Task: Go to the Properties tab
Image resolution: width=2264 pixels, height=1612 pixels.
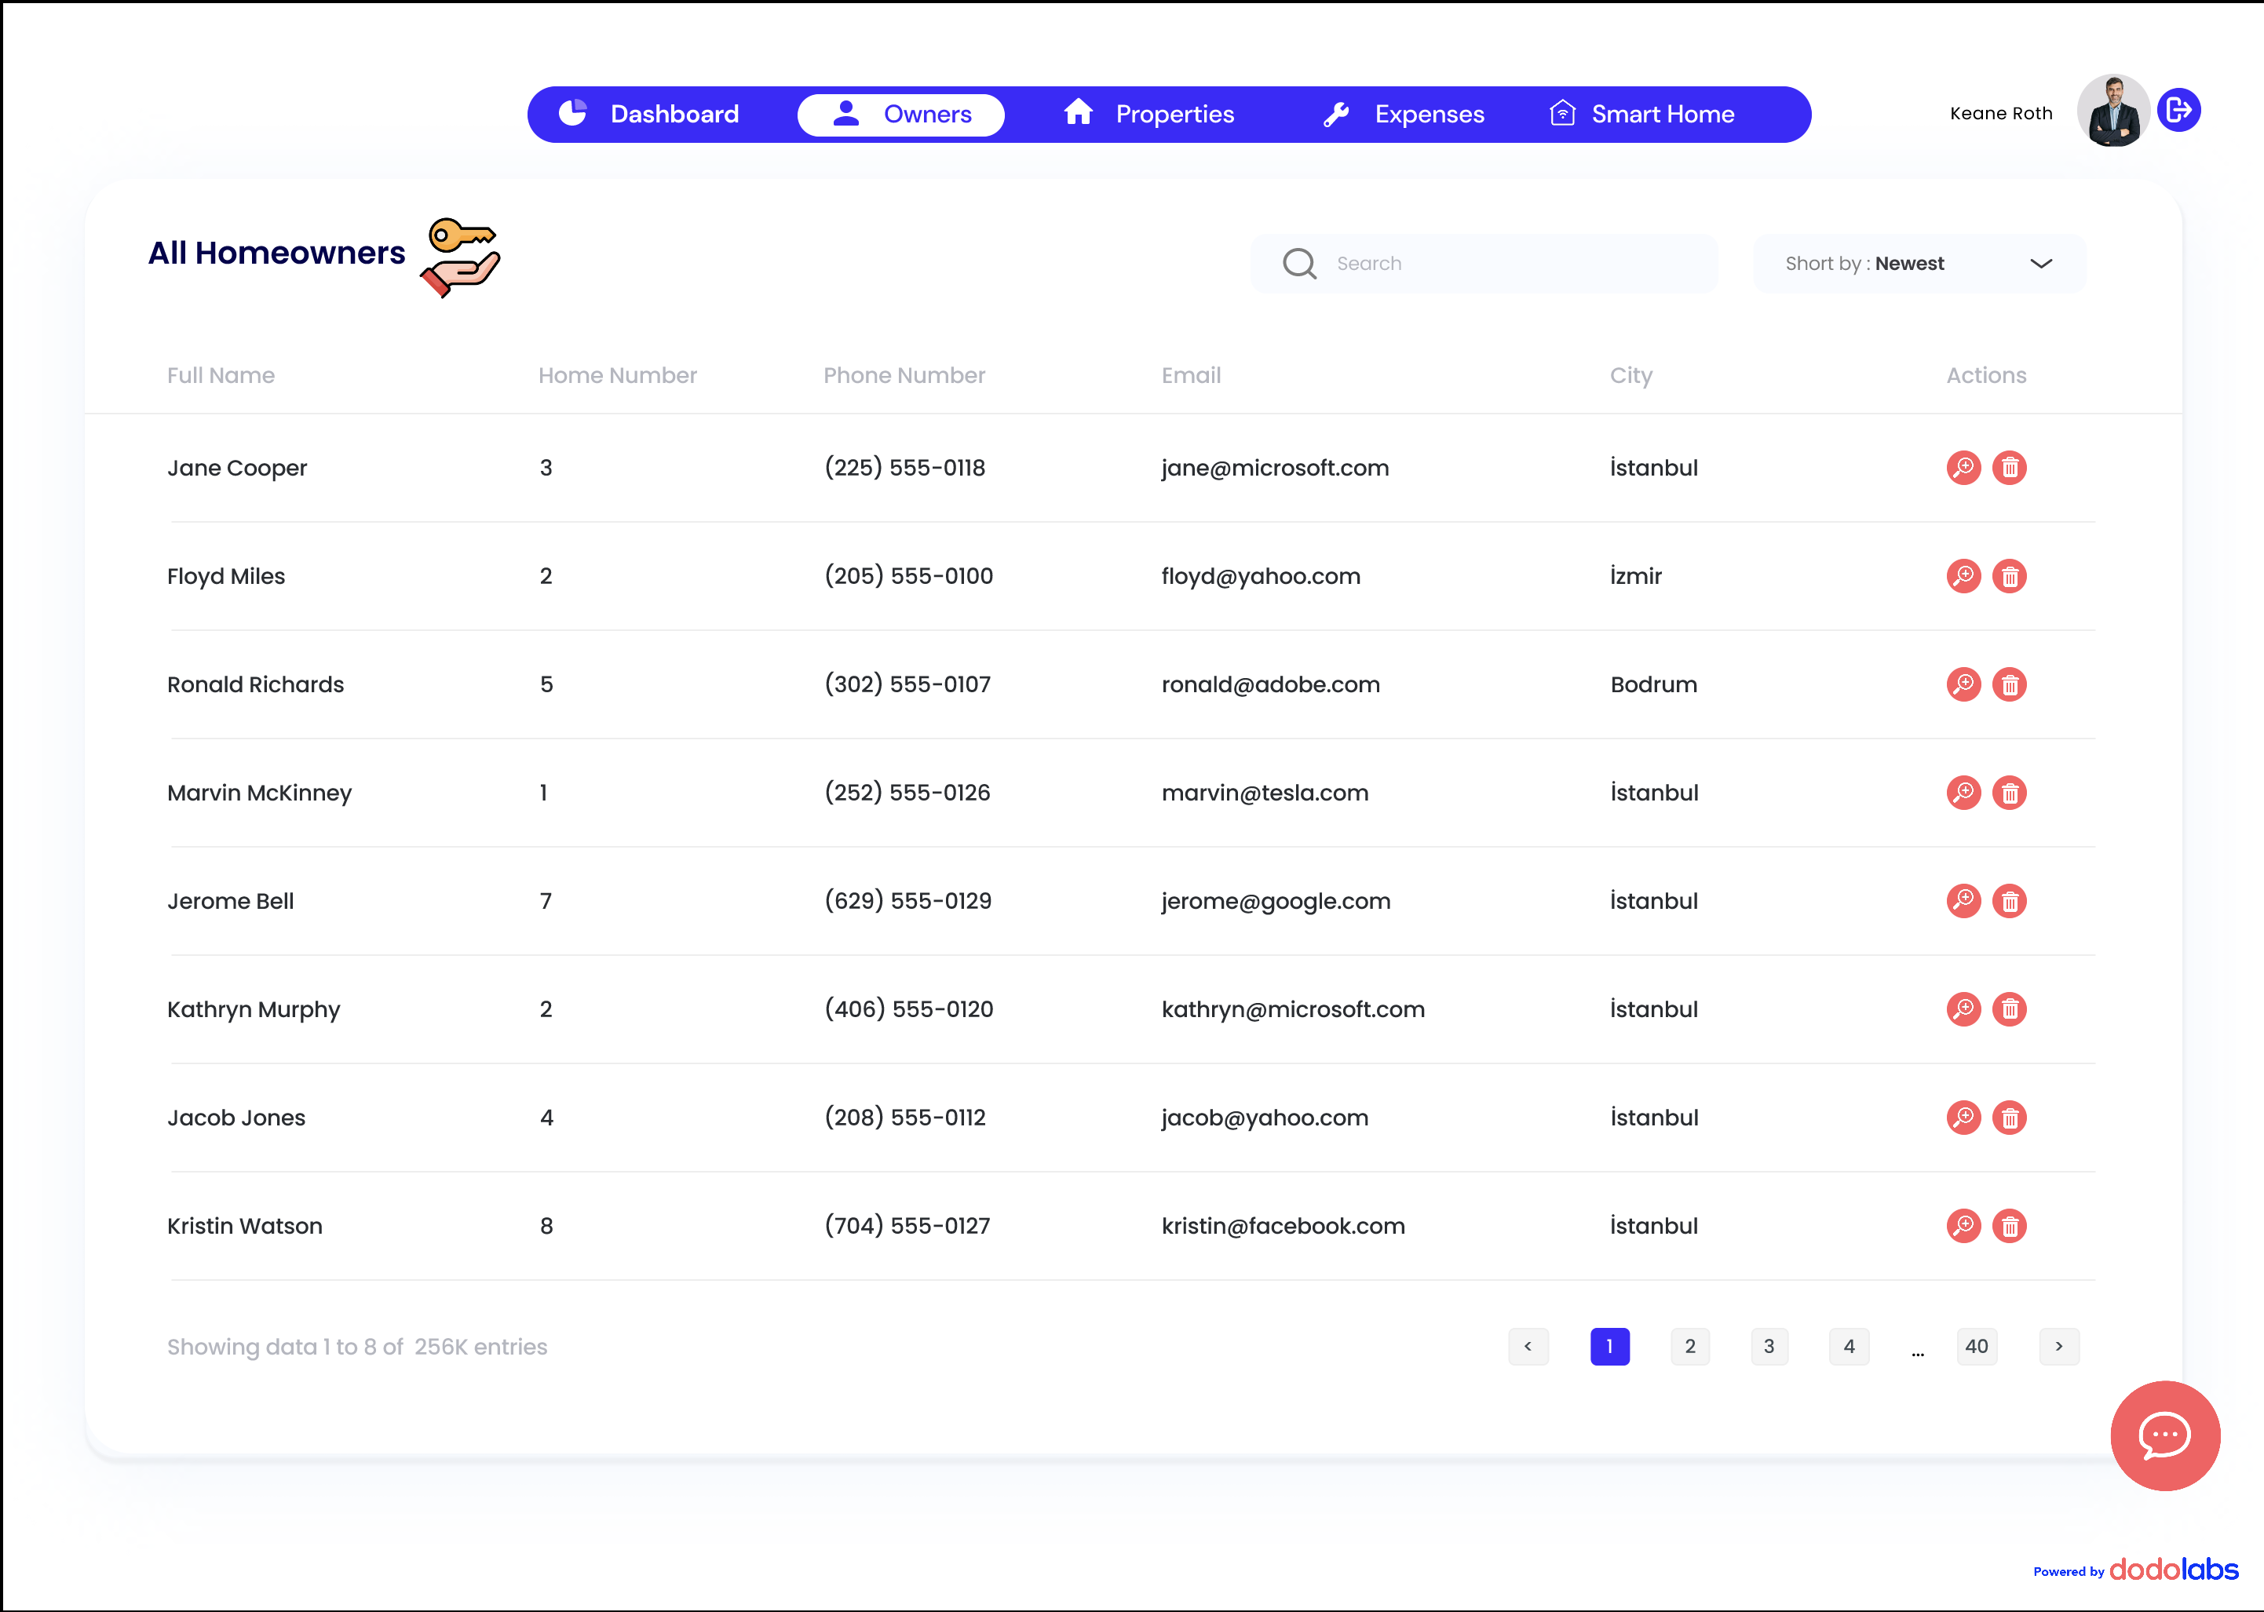Action: tap(1149, 114)
